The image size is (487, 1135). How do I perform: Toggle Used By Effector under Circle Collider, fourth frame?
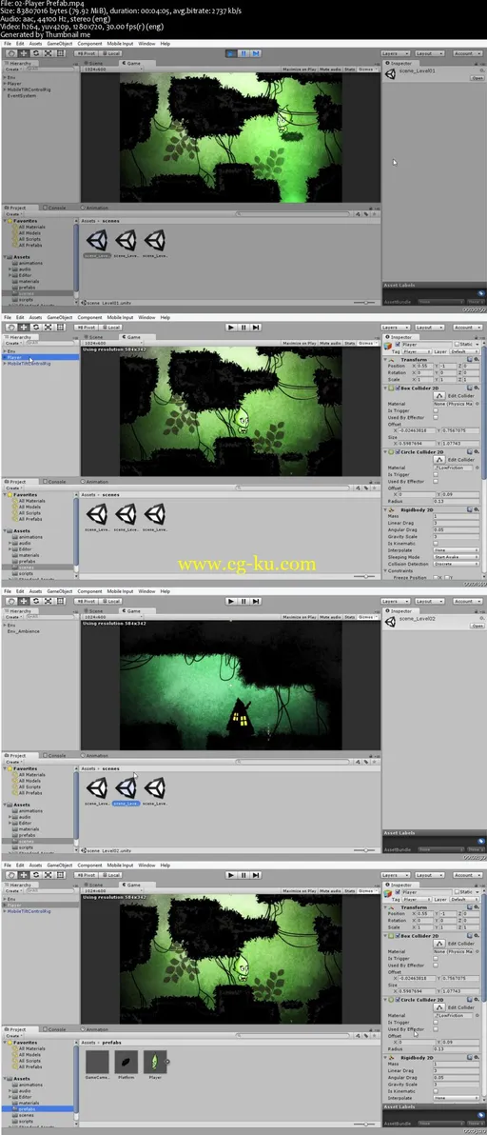click(436, 1028)
